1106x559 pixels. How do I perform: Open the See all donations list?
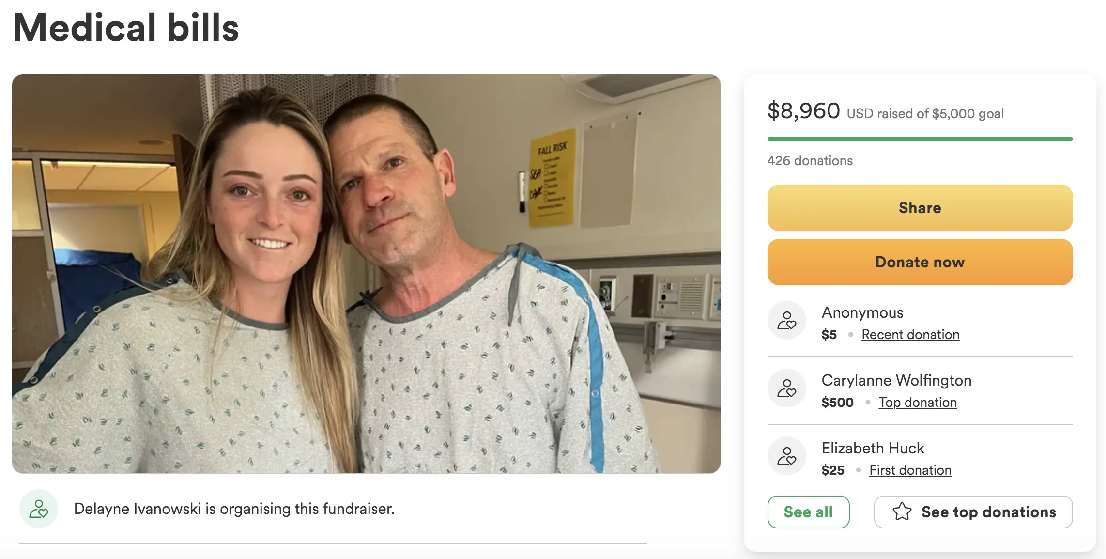click(808, 512)
